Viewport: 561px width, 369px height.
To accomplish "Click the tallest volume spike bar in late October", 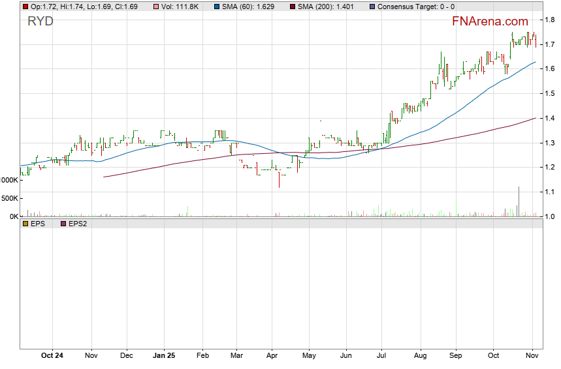I will point(519,201).
